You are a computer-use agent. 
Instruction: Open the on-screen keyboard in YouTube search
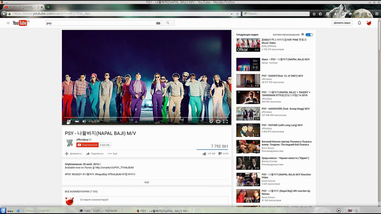click(158, 23)
